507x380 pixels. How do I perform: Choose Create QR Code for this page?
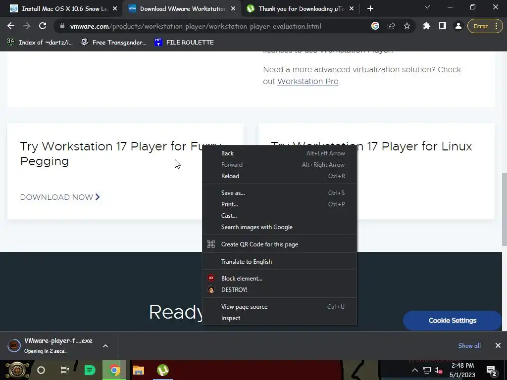280,244
